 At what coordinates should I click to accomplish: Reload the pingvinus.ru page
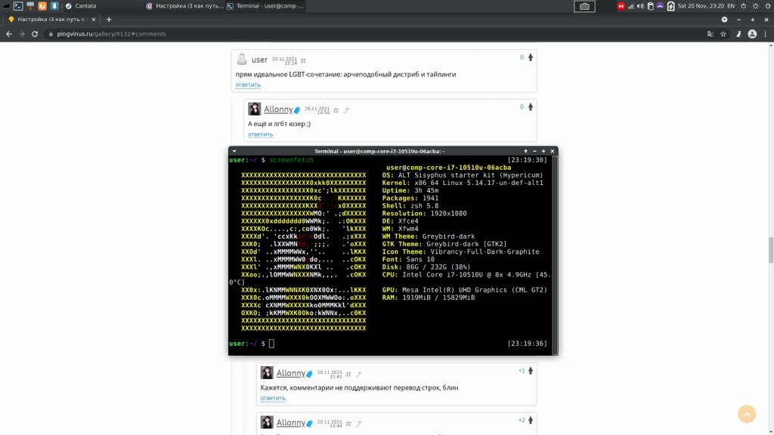pyautogui.click(x=36, y=34)
